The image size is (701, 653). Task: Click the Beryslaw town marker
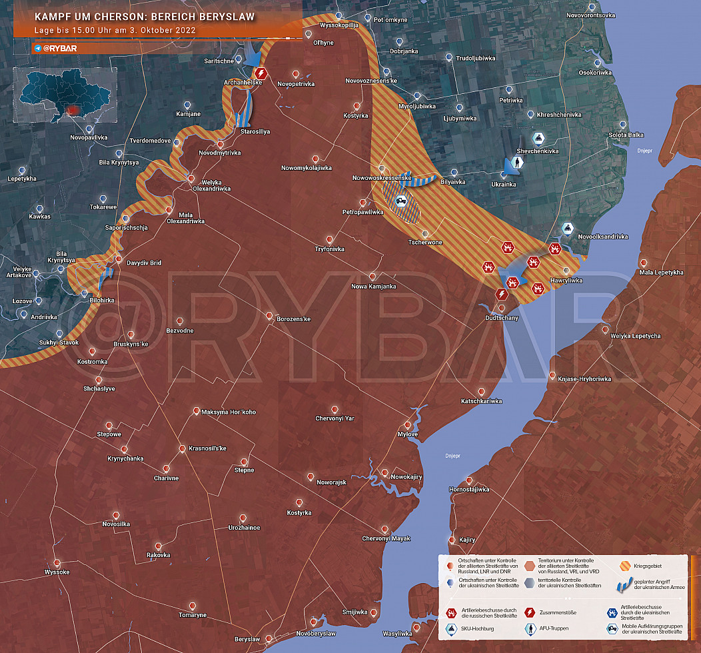[x=269, y=638]
